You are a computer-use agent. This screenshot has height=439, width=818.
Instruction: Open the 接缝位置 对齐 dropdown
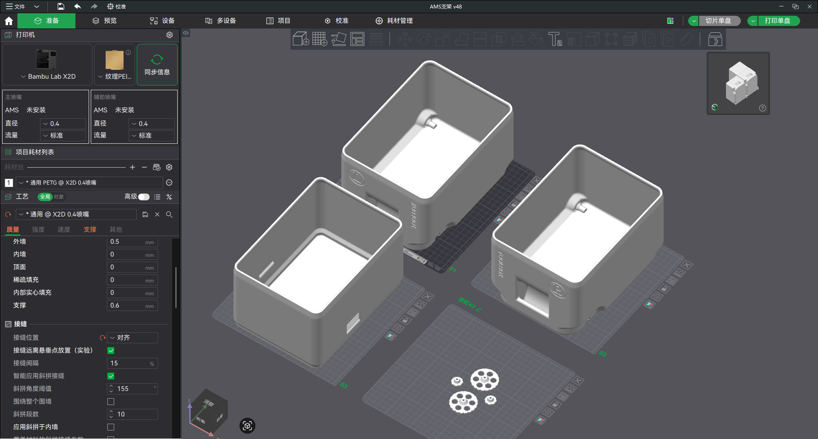[x=132, y=338]
